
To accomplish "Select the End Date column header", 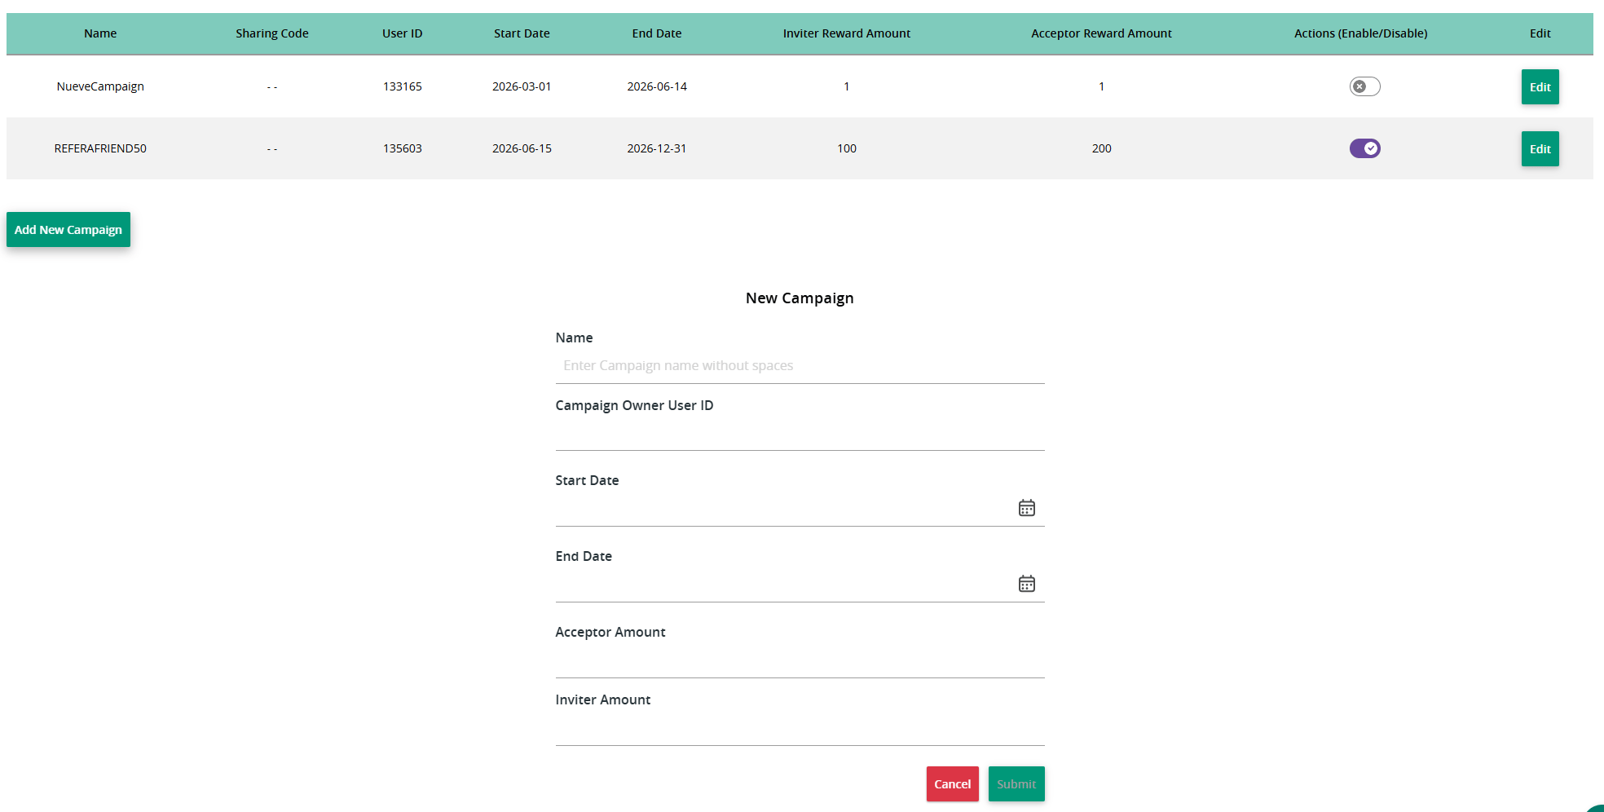I will 657,33.
